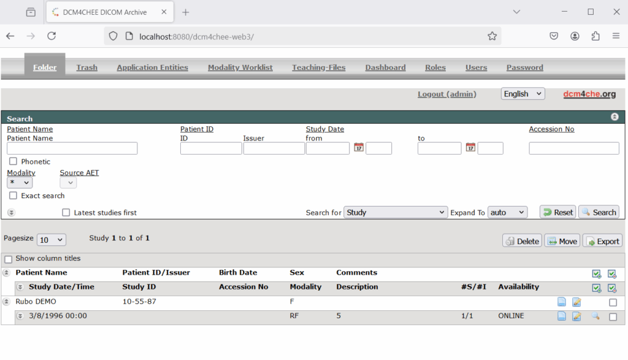Focus the Patient Name input field

pyautogui.click(x=72, y=148)
